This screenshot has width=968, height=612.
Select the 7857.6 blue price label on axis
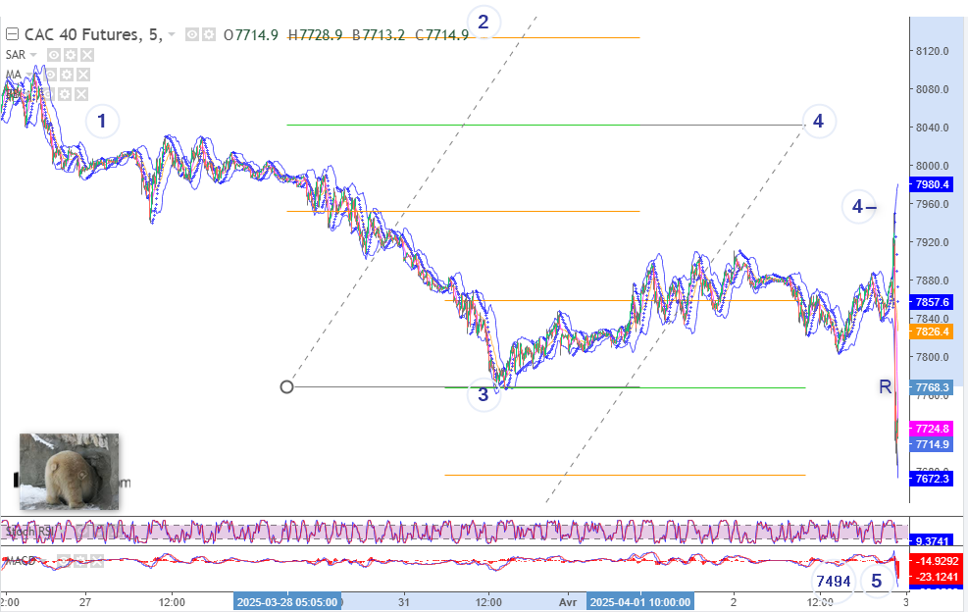click(932, 302)
